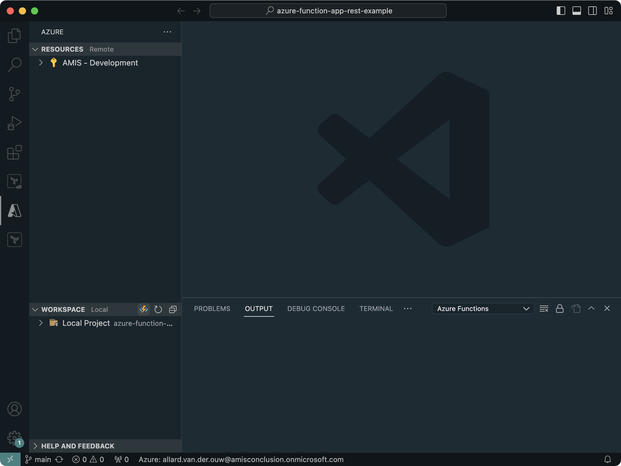The height and width of the screenshot is (466, 621).
Task: Switch to the Terminal tab
Action: [x=376, y=309]
